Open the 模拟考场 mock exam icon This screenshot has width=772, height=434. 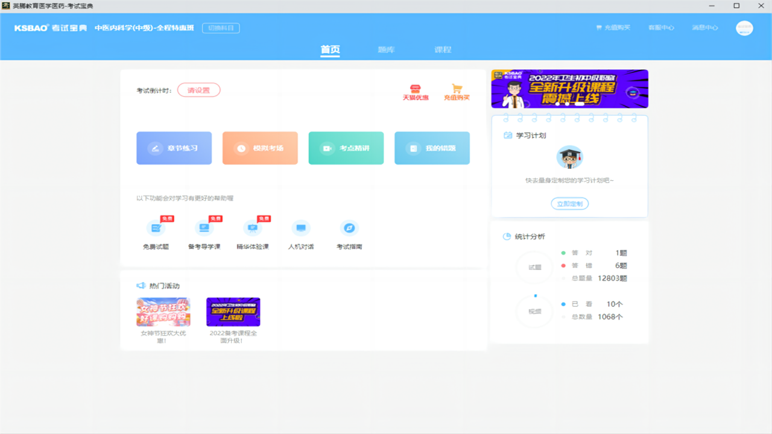pos(260,148)
